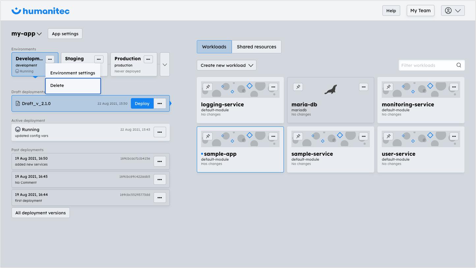Click the humanitec logo
Viewport: 476px width, 268px height.
point(41,11)
